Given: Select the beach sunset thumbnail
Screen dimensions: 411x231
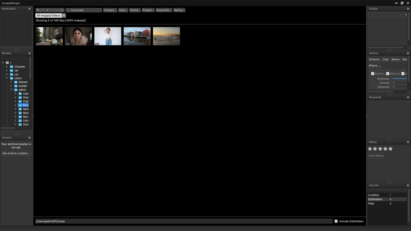Looking at the screenshot, I should point(167,36).
